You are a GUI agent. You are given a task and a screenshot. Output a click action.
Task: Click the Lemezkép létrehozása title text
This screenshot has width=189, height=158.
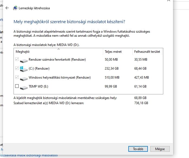pos(34,8)
